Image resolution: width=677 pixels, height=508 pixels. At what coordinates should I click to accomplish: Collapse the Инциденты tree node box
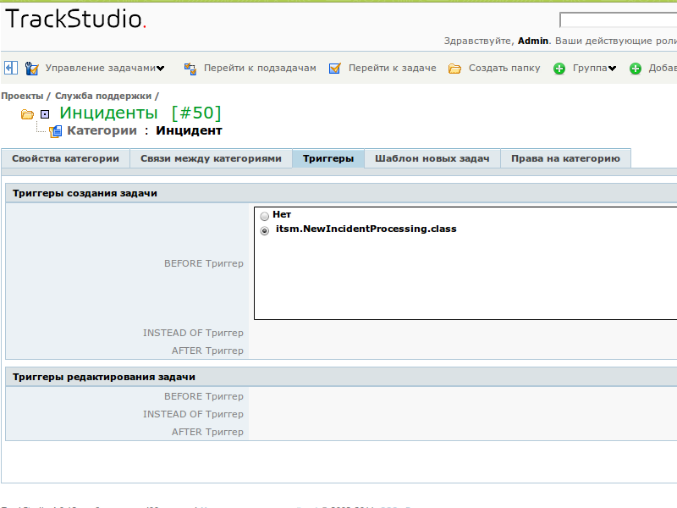coord(45,114)
